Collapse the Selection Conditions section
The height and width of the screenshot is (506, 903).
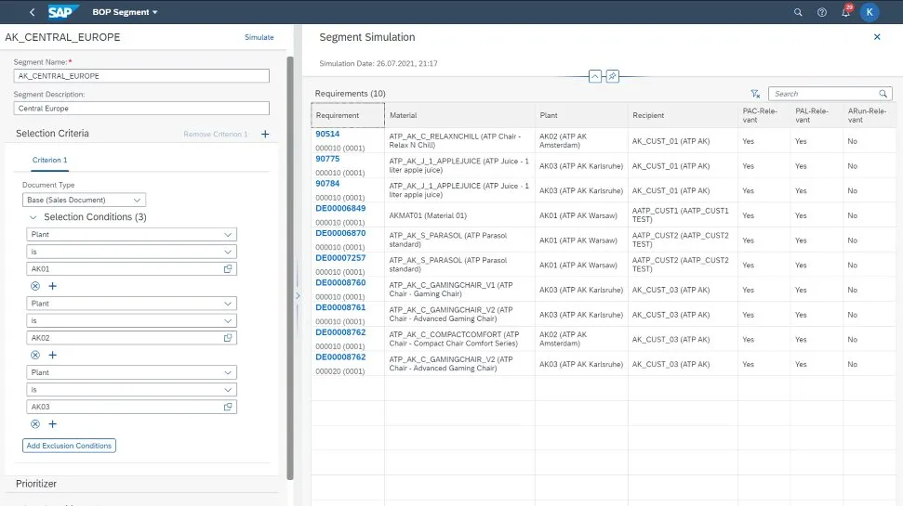[33, 217]
